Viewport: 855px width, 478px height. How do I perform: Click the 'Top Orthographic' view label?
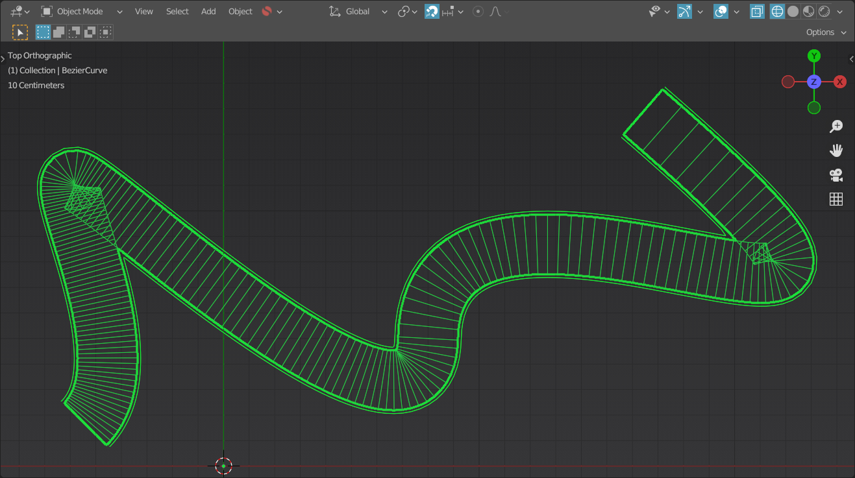point(40,56)
